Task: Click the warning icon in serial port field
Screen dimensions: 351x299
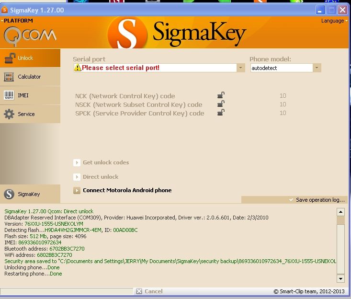Action: pos(78,68)
